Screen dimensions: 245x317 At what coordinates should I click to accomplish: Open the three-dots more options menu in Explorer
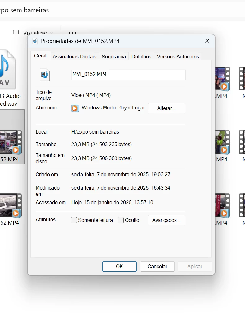73,33
